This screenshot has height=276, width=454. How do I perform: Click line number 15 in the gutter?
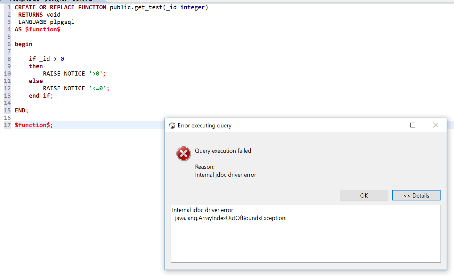click(x=7, y=110)
